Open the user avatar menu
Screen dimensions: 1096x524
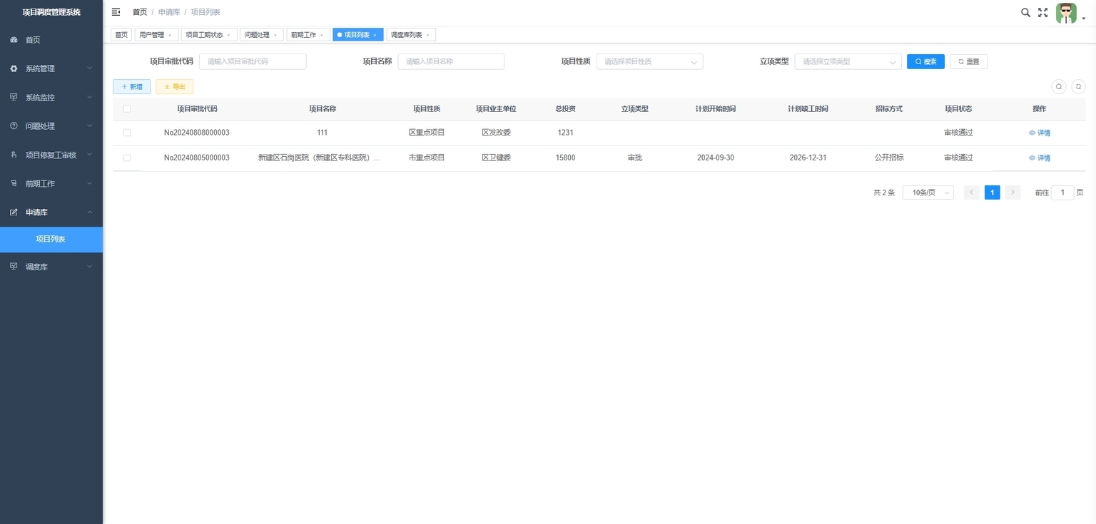[x=1066, y=13]
